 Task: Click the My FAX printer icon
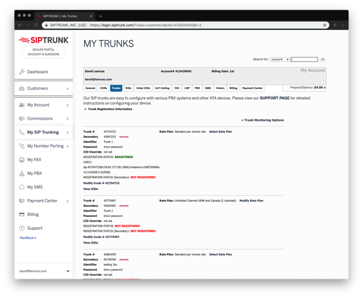coord(22,160)
